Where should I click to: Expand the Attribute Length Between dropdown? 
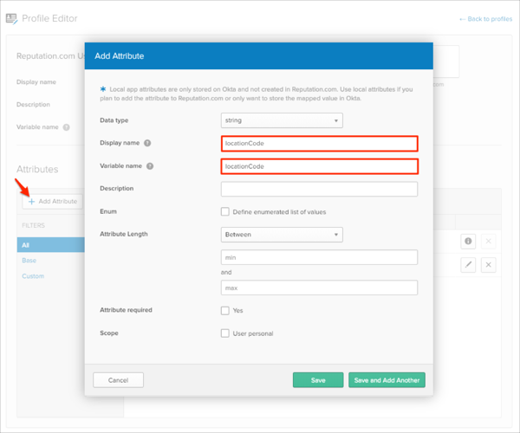pyautogui.click(x=282, y=234)
